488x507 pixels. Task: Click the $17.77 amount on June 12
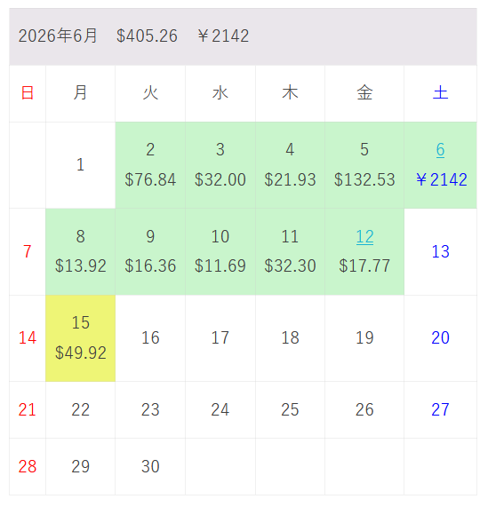coord(364,265)
